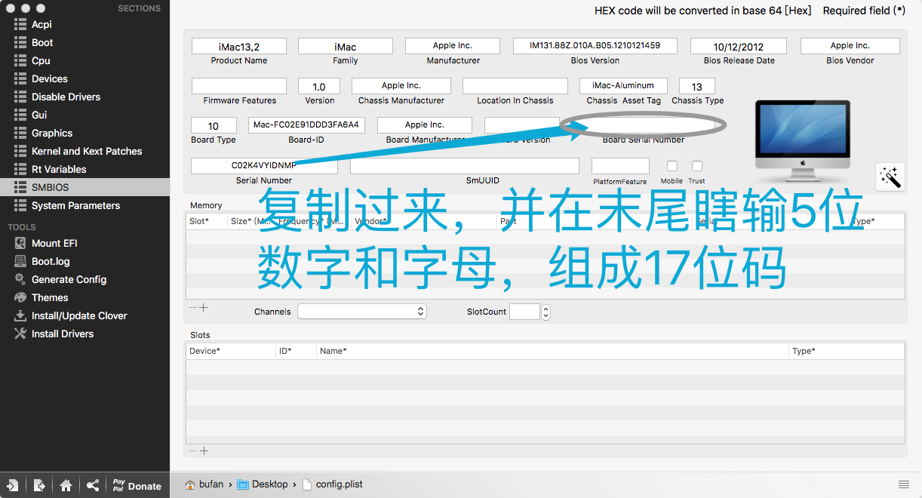The height and width of the screenshot is (498, 922).
Task: Open the Channels dropdown
Action: pyautogui.click(x=362, y=312)
